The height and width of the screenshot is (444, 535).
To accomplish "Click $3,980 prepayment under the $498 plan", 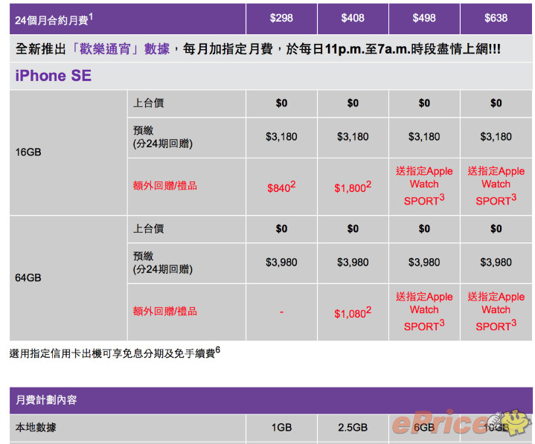I will click(x=424, y=263).
